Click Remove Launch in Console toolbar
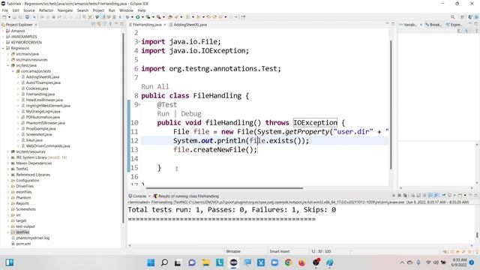 pyautogui.click(x=400, y=195)
